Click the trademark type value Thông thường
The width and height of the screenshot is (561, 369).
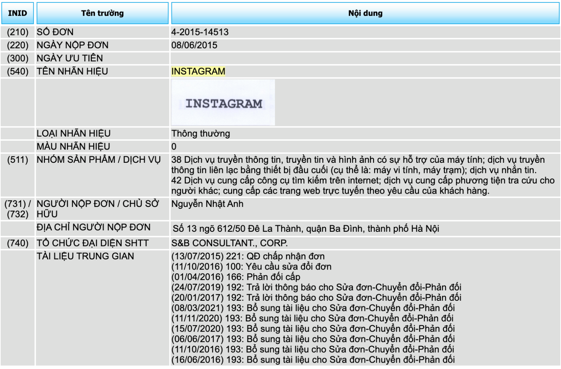coord(201,133)
